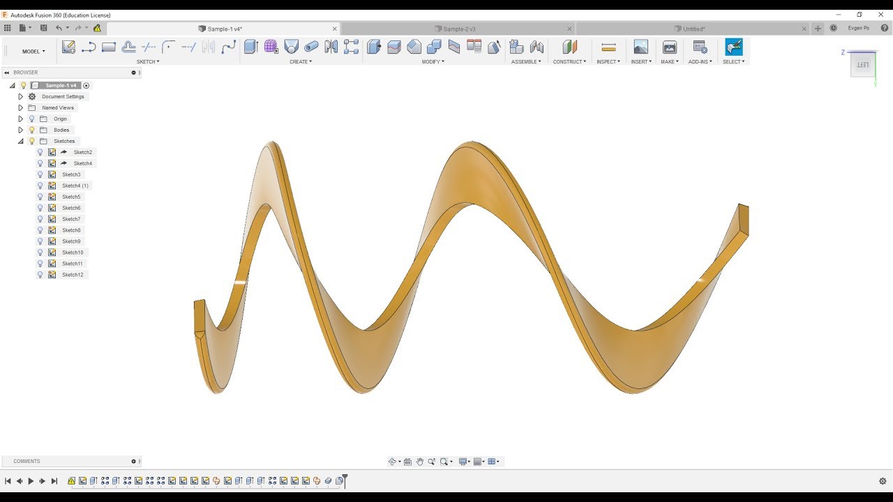Open the INSPECT menu

[608, 61]
